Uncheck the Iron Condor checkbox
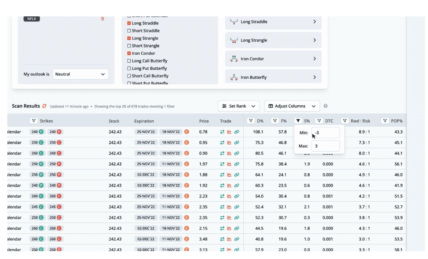Image resolution: width=428 pixels, height=259 pixels. [x=129, y=54]
